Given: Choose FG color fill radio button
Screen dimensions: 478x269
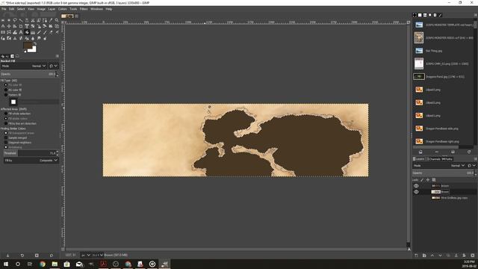Looking at the screenshot, I should (6, 85).
